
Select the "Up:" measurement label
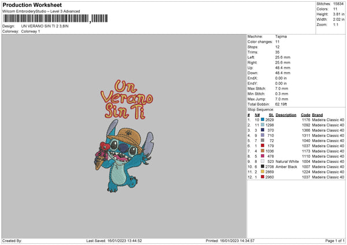[250, 68]
